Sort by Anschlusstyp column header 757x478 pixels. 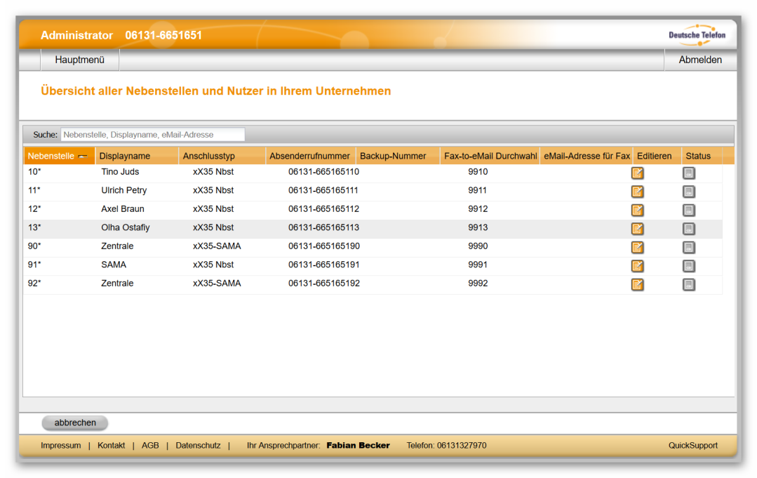coord(209,156)
